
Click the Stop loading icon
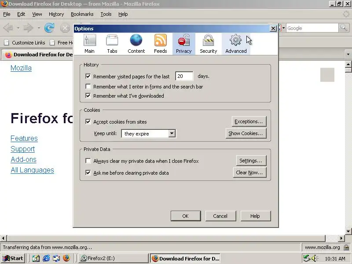pyautogui.click(x=65, y=28)
